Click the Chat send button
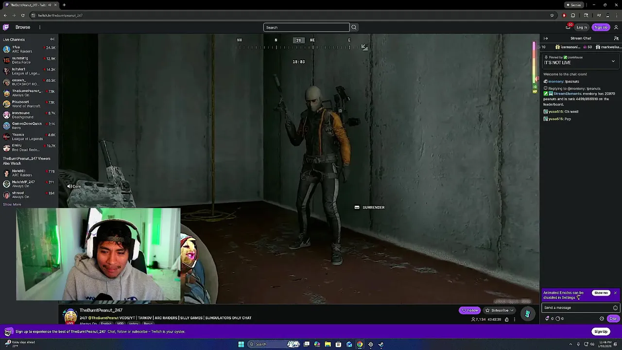 tap(613, 318)
